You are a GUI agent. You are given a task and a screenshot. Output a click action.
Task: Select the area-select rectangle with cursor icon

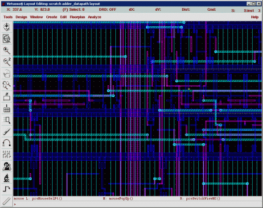(7, 120)
